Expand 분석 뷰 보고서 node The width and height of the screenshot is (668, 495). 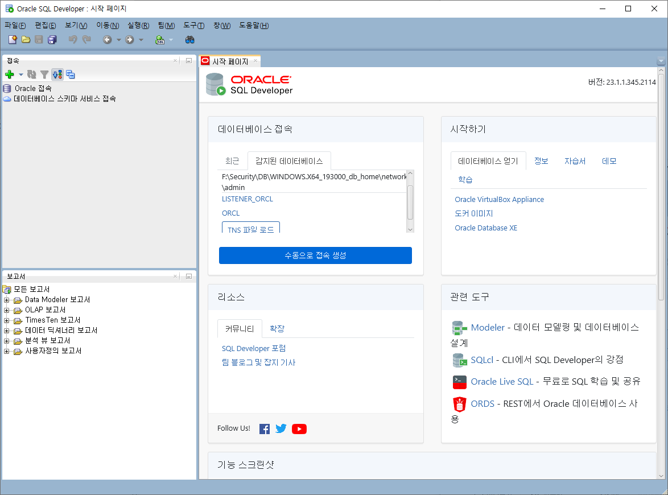(x=6, y=341)
